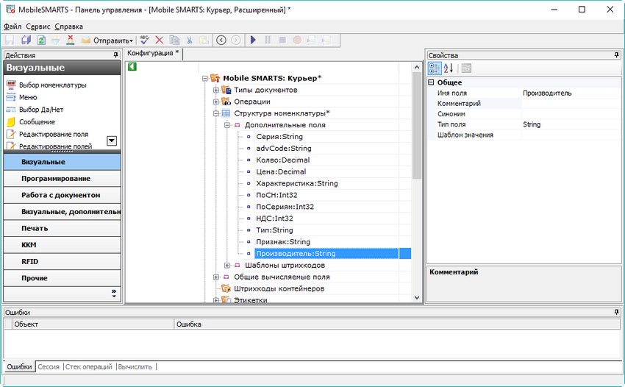Open the Сервис menu
The width and height of the screenshot is (625, 387).
[x=37, y=26]
